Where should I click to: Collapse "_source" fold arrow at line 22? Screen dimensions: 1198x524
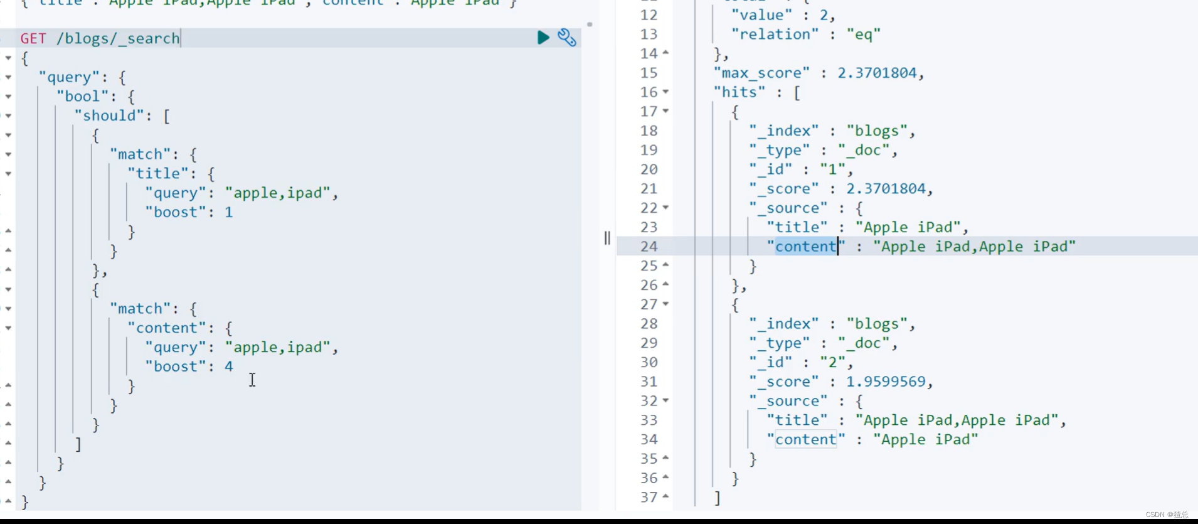click(665, 208)
